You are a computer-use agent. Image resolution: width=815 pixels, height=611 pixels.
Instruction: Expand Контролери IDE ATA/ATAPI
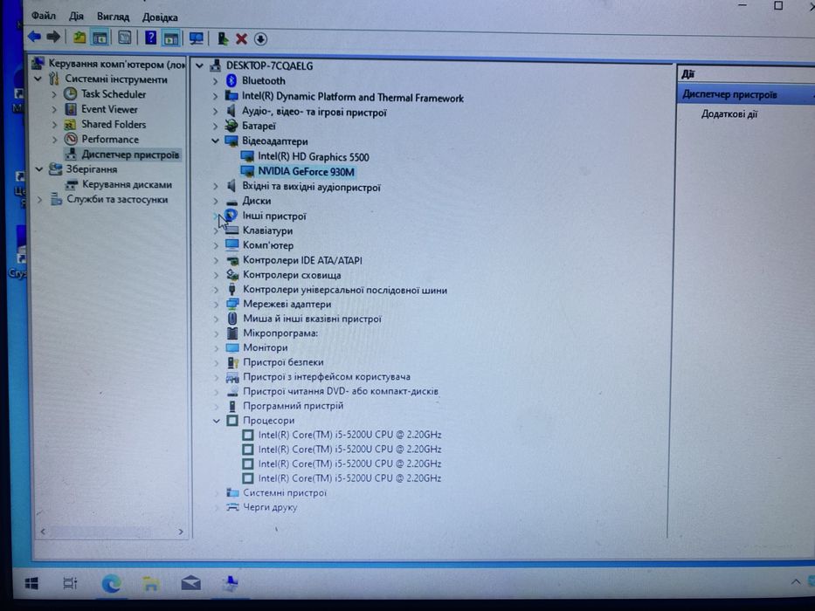(x=217, y=260)
